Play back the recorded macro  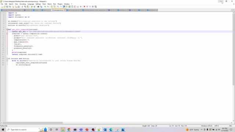tap(90, 7)
